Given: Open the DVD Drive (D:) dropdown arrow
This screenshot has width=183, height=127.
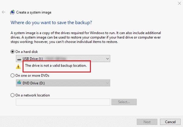Looking at the screenshot, I should click(107, 83).
